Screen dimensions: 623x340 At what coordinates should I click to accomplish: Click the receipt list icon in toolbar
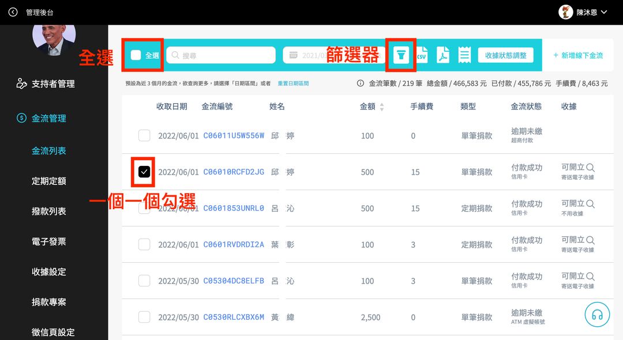(464, 55)
